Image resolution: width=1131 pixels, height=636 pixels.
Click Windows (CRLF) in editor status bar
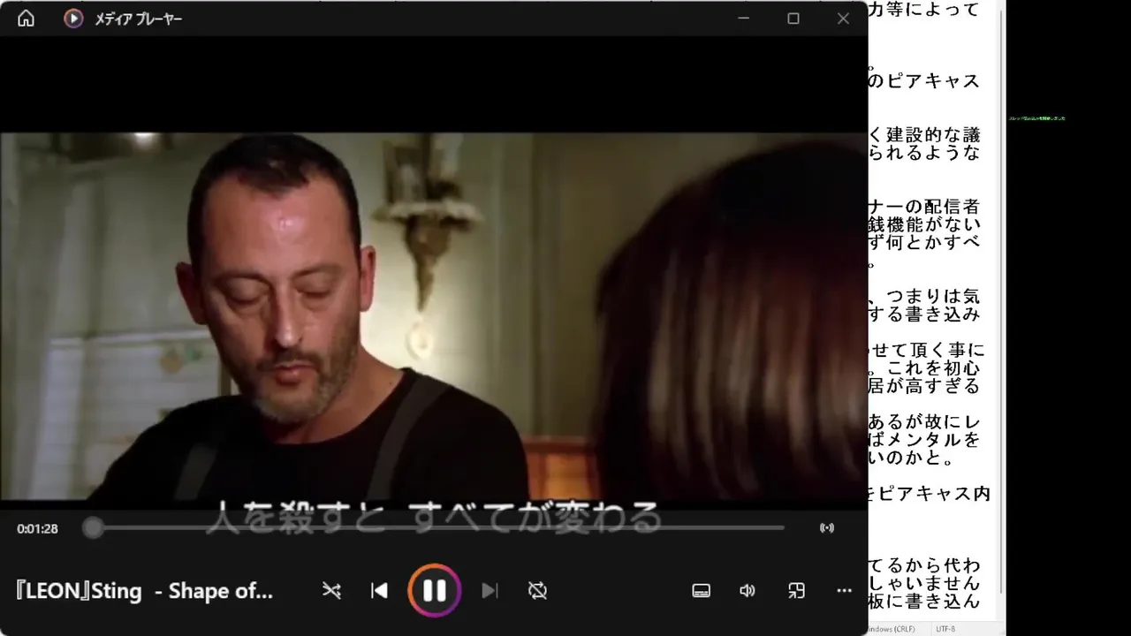[x=892, y=629]
